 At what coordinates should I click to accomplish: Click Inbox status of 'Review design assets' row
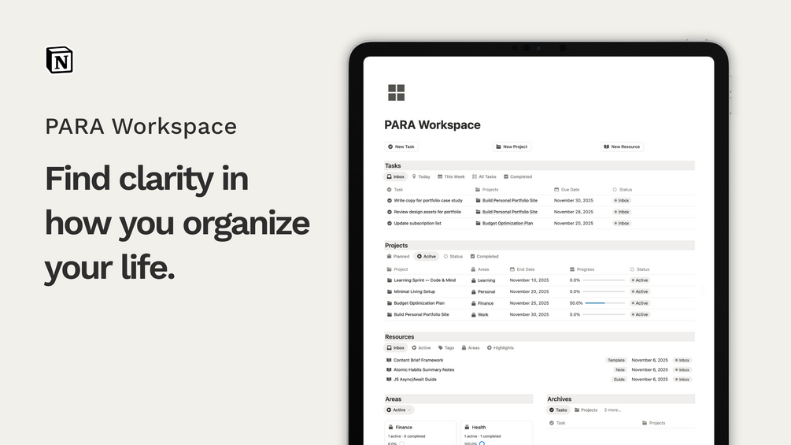pyautogui.click(x=622, y=212)
